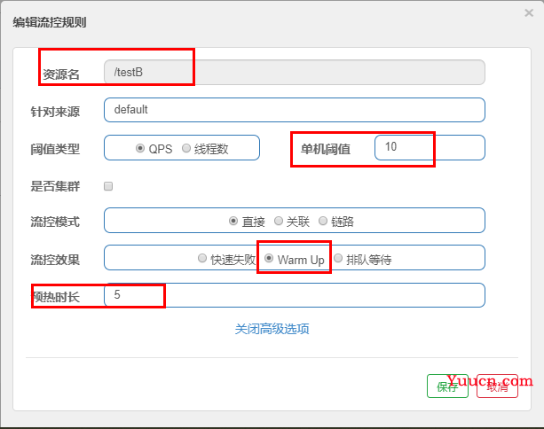Image resolution: width=544 pixels, height=429 pixels.
Task: Click the 针对来源 field containing default
Action: coord(295,110)
